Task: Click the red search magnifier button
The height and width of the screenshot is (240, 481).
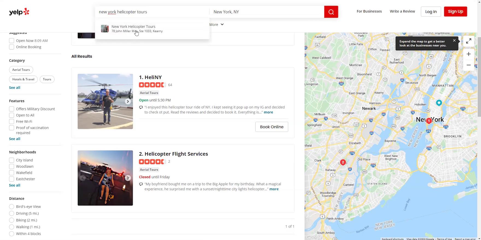Action: point(331,12)
